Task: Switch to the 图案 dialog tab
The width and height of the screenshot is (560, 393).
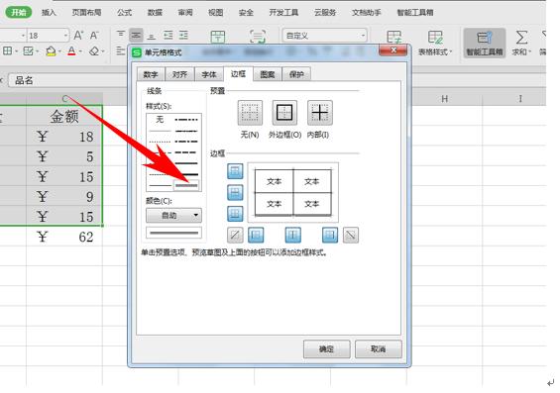Action: [268, 74]
